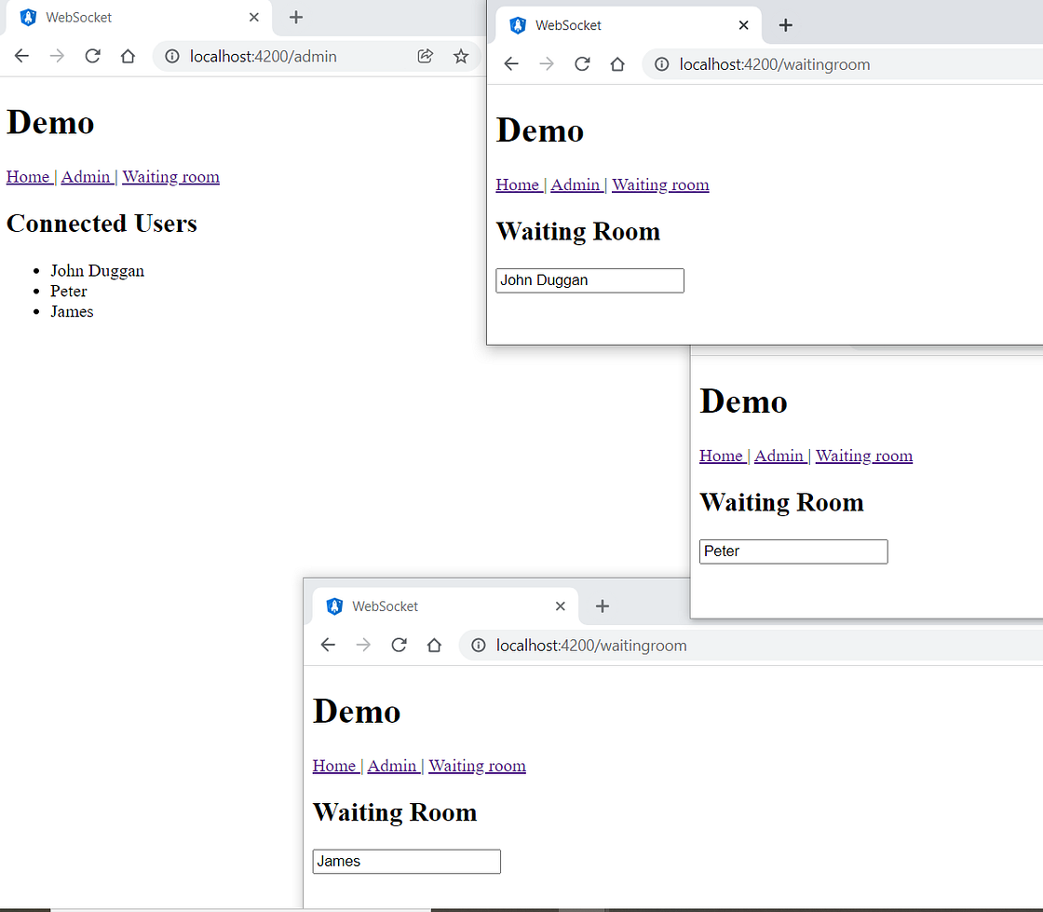Bookmark the admin page using the star icon
The width and height of the screenshot is (1043, 912).
(461, 56)
